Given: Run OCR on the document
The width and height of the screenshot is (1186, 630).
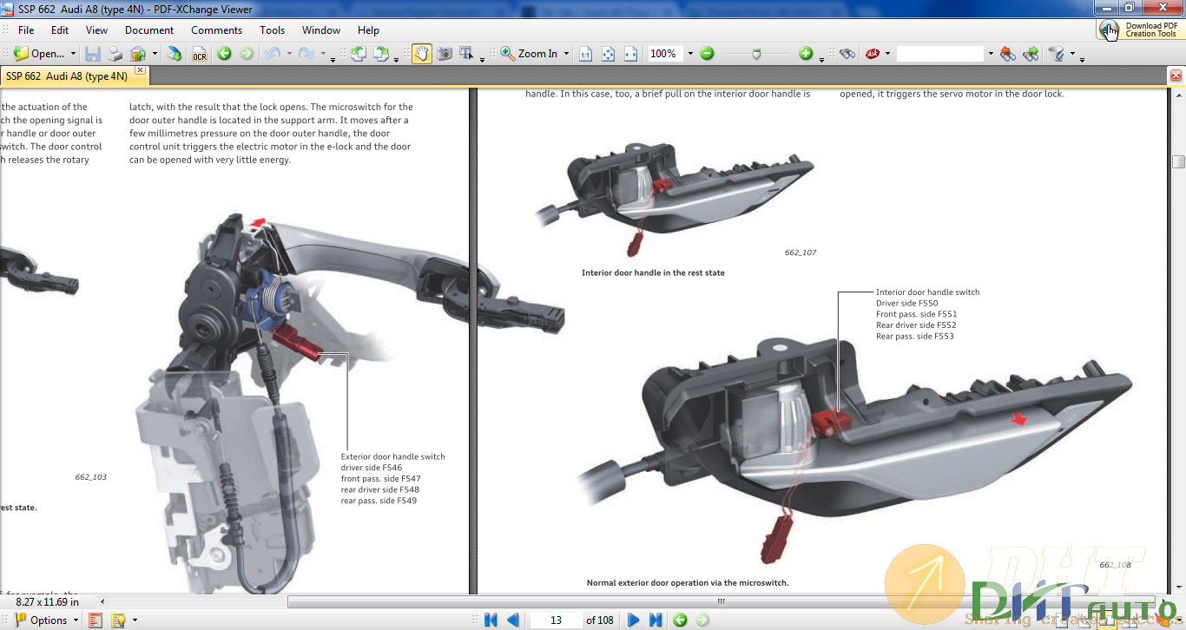Looking at the screenshot, I should 200,54.
